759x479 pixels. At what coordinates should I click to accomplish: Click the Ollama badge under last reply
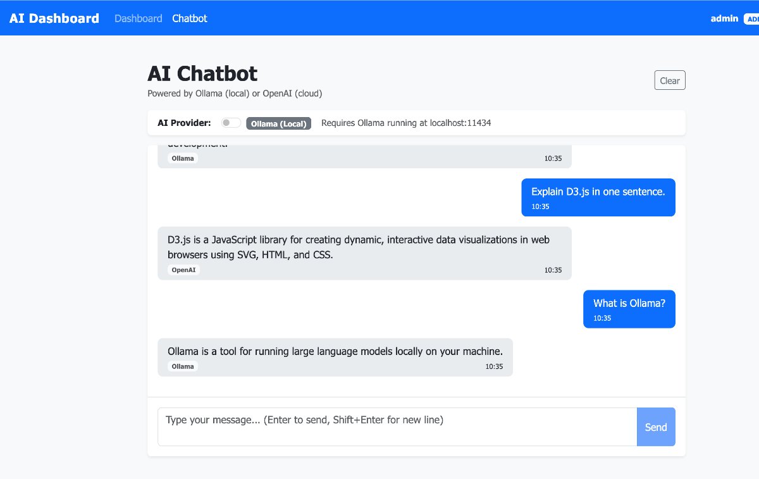point(183,366)
